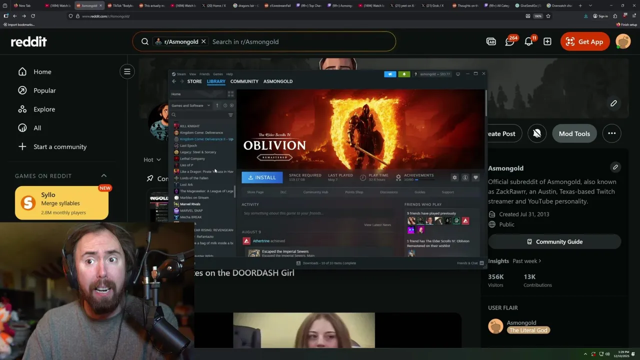Open Popular in the Reddit sidebar

click(44, 90)
